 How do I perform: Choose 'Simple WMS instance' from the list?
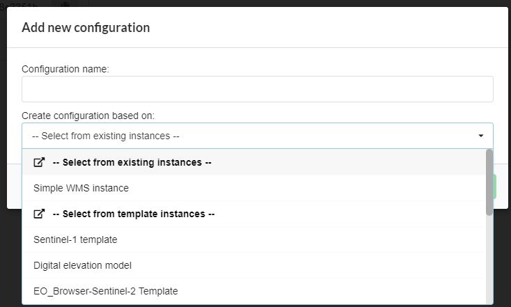pos(254,188)
